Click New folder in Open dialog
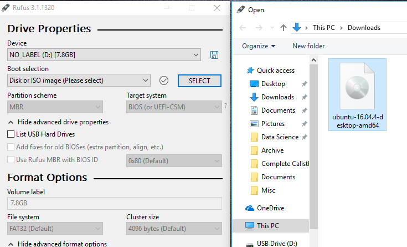Screen dimensions: 407x247 (308, 46)
